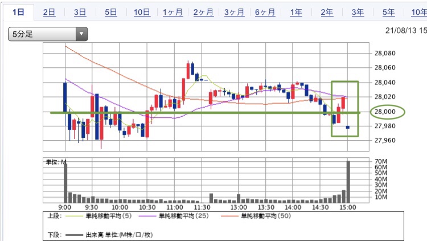The image size is (427, 241).
Task: Click the dropdown arrow beside 5分足
Action: (81, 34)
